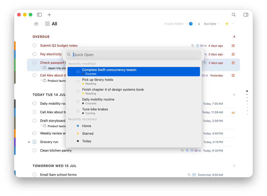
Task: Open dropdown chevron beside sun icon
Action: point(233,24)
